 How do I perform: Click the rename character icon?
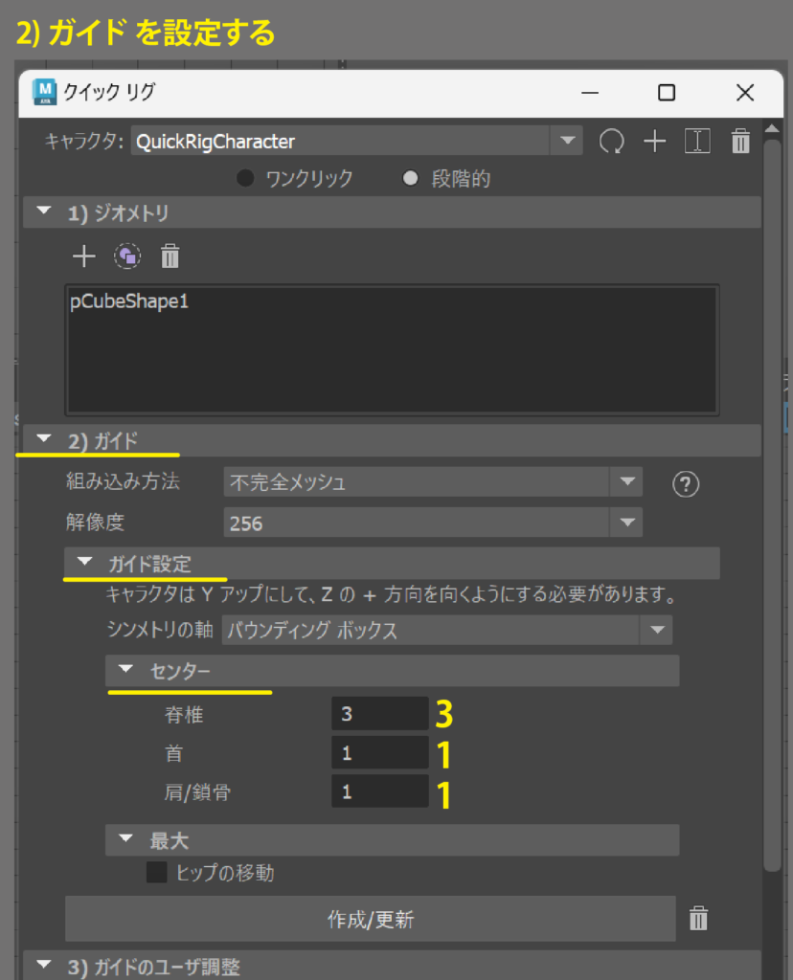697,142
